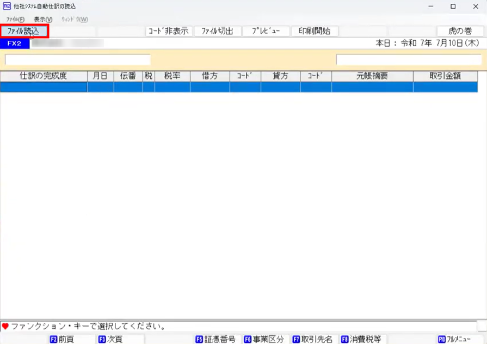The image size is (487, 344).
Task: Start printing with 印刷開始
Action: point(315,31)
